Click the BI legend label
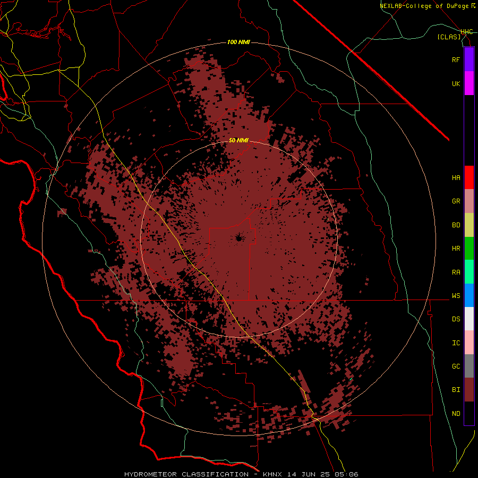Viewport: 478px width, 478px height. point(456,390)
